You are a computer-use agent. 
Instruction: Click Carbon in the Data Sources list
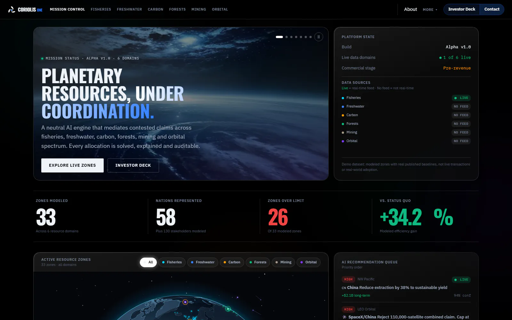352,115
